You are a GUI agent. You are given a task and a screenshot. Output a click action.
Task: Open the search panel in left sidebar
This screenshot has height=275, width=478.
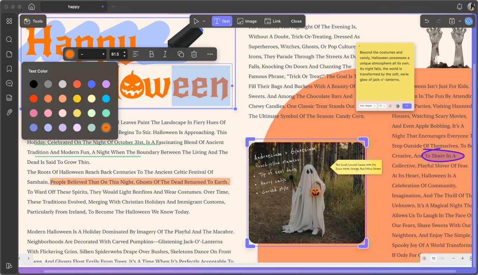(9, 40)
